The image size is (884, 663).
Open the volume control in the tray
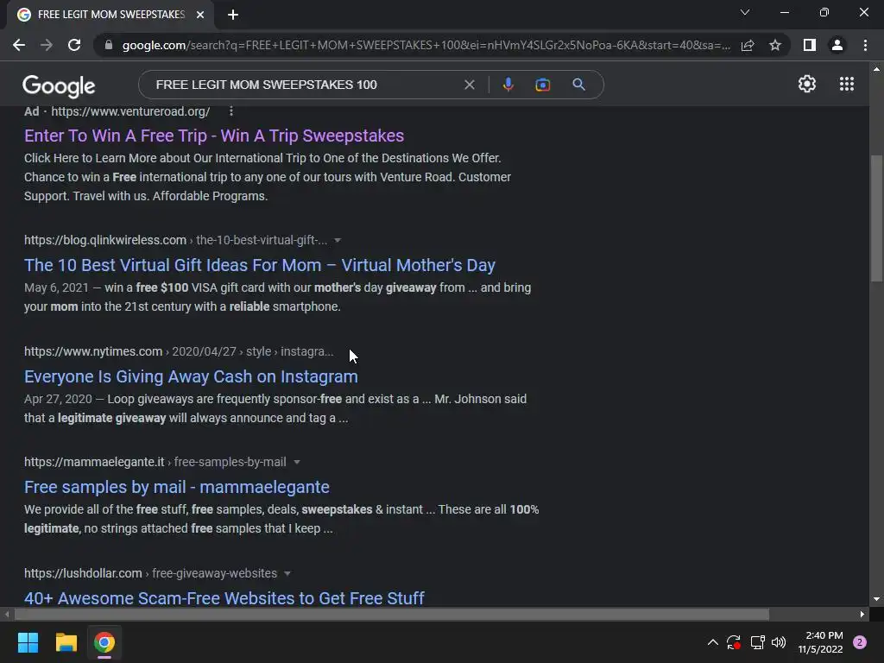pyautogui.click(x=779, y=642)
